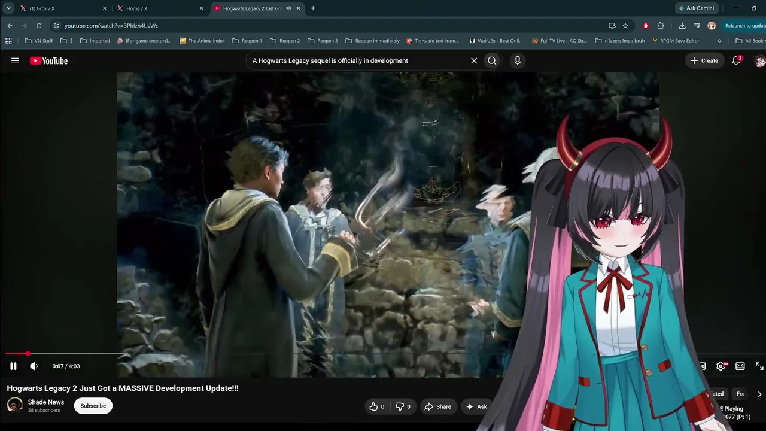
Task: Open a new browser tab
Action: pos(313,8)
